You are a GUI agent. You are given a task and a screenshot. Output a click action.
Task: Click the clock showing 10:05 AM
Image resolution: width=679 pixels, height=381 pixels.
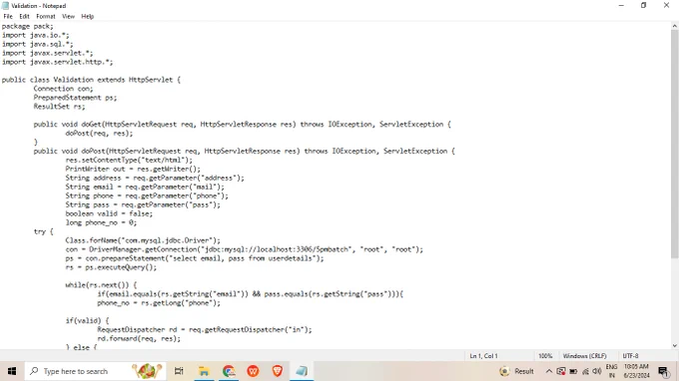(636, 371)
